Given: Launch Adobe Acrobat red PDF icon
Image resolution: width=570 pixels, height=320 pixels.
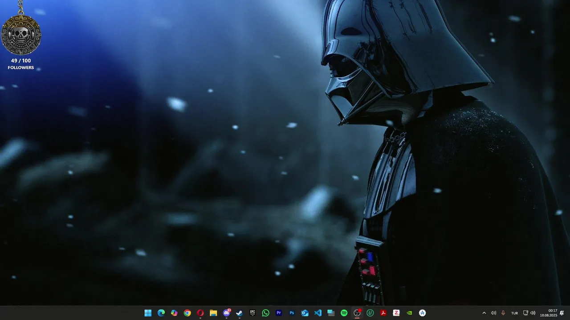Looking at the screenshot, I should pyautogui.click(x=383, y=313).
